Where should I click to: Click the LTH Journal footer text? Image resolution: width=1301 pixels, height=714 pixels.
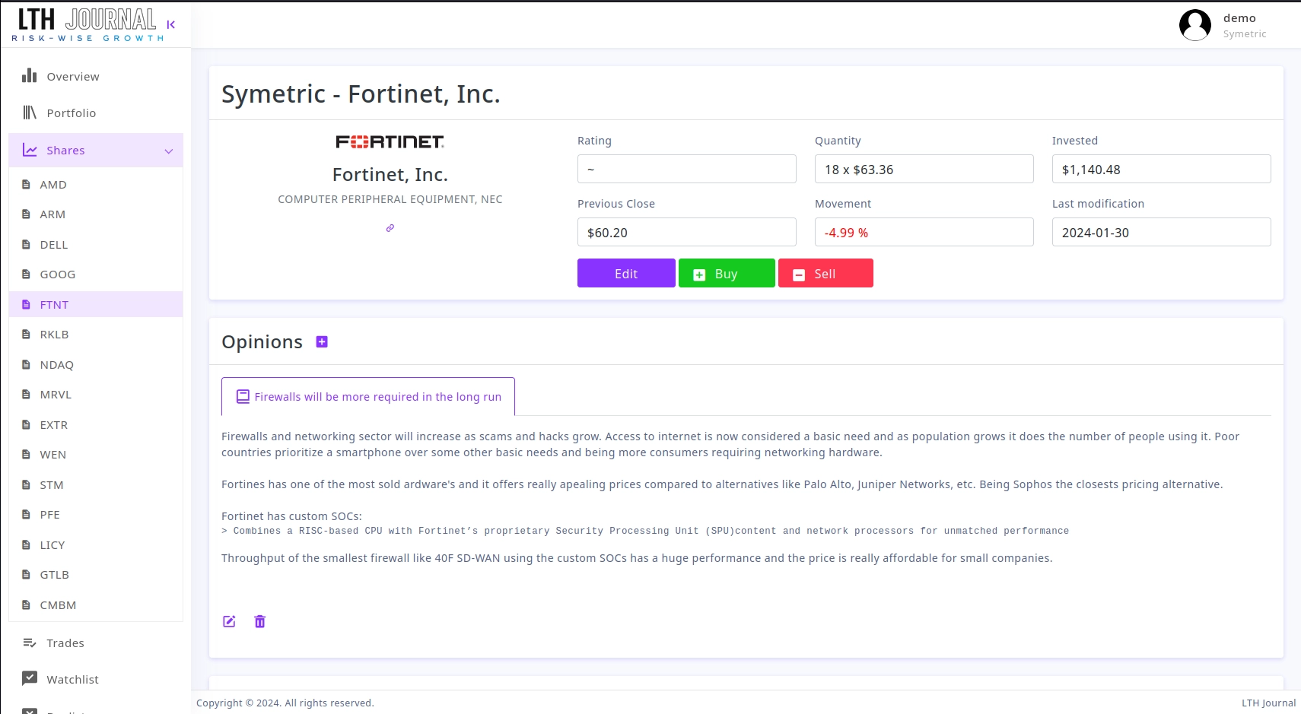pyautogui.click(x=1268, y=703)
